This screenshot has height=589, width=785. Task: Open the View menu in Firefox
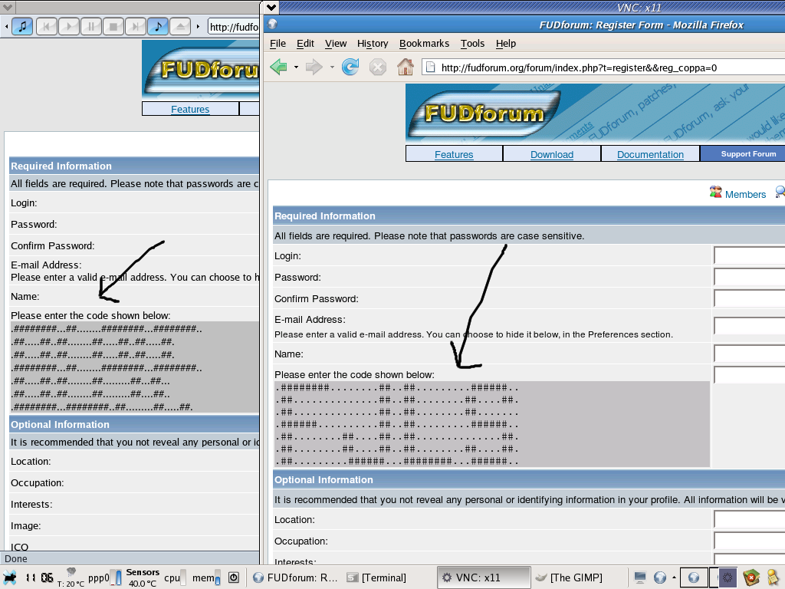(336, 44)
